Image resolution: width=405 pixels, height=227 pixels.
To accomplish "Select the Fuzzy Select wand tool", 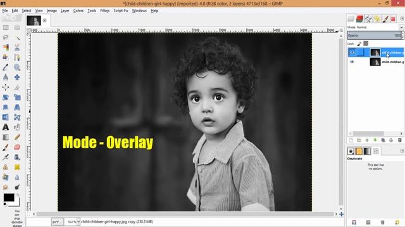I will (17, 37).
